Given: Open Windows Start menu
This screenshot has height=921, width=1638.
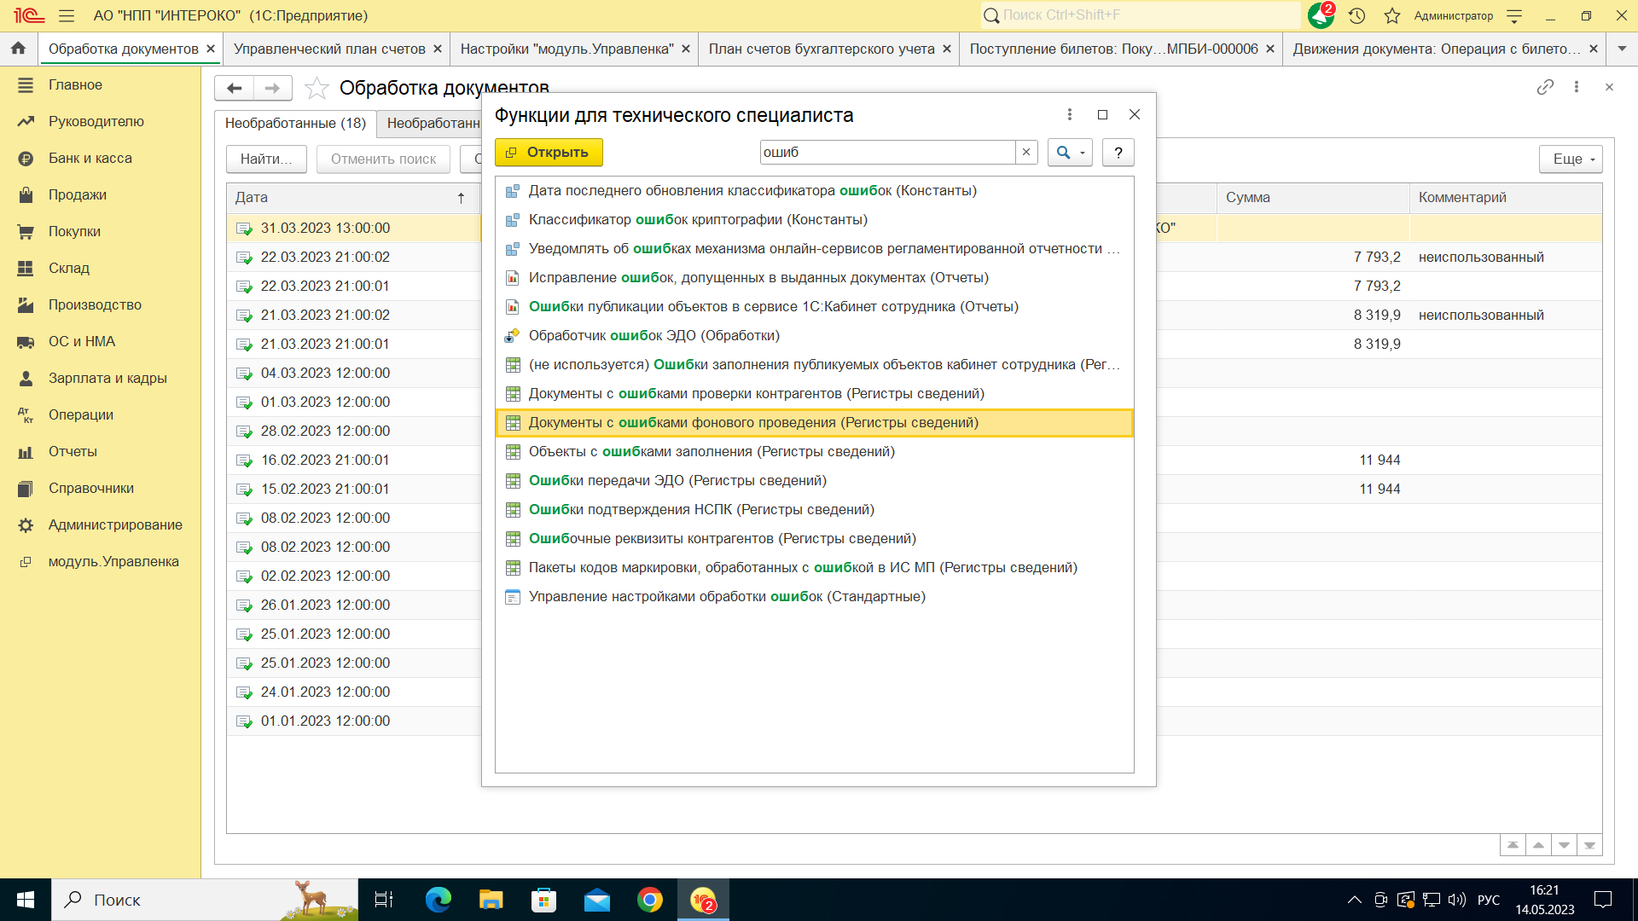Looking at the screenshot, I should point(26,900).
